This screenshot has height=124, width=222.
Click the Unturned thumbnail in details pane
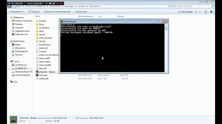pos(14,120)
